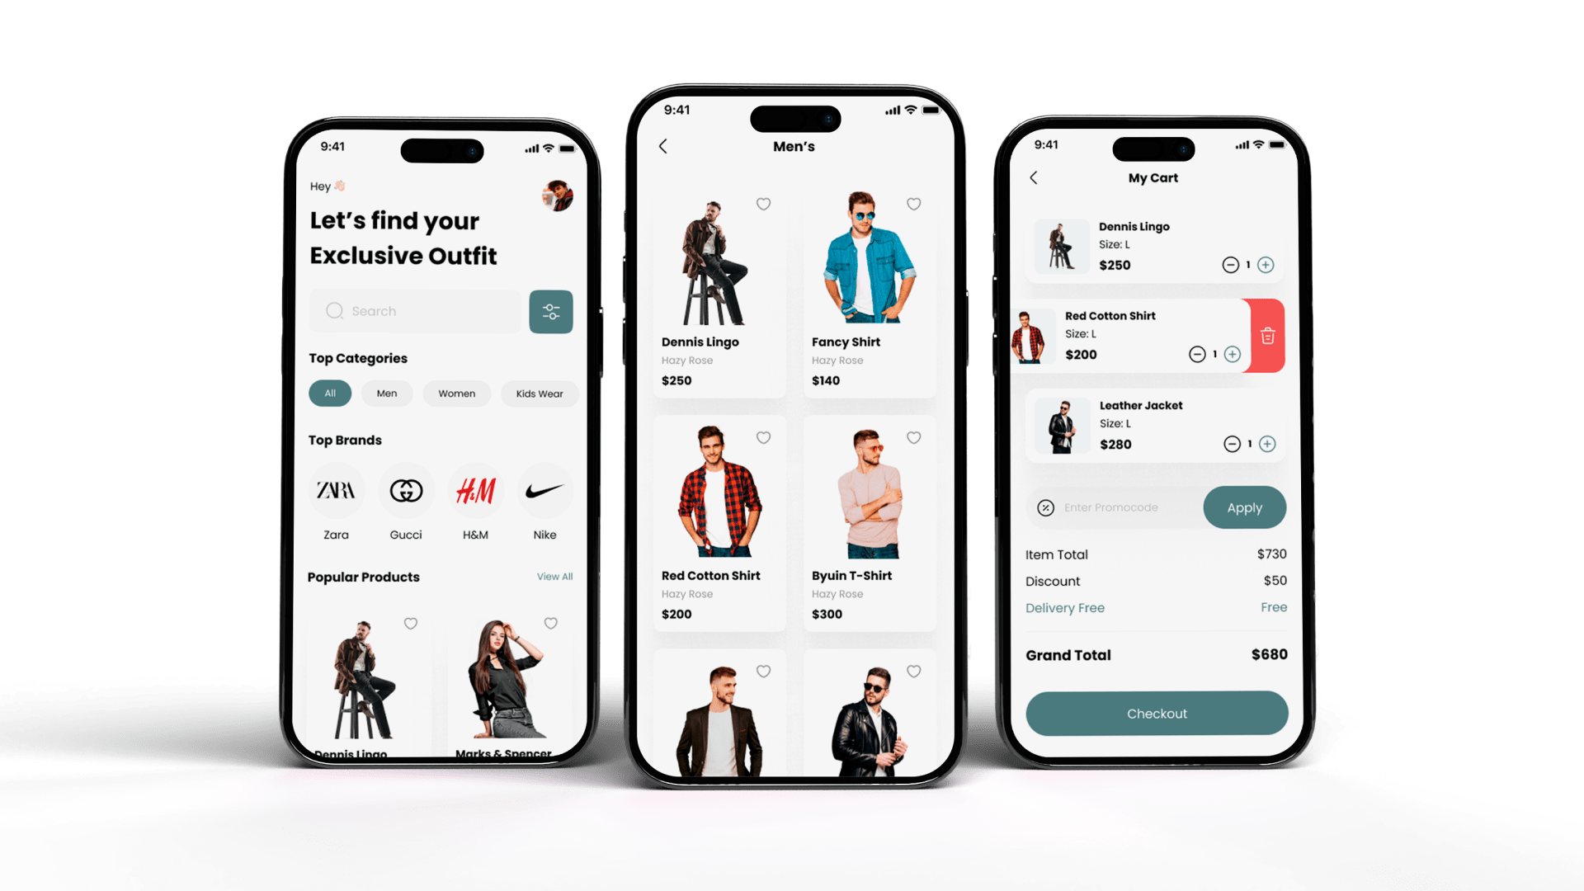
Task: Tap the Checkout button in cart
Action: point(1155,714)
